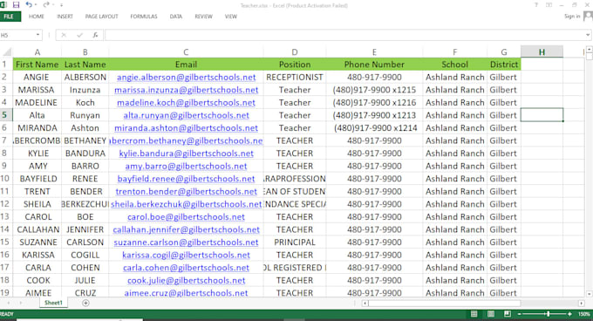
Task: Open madeline.koch@gilbertschools.net email link
Action: [x=186, y=103]
